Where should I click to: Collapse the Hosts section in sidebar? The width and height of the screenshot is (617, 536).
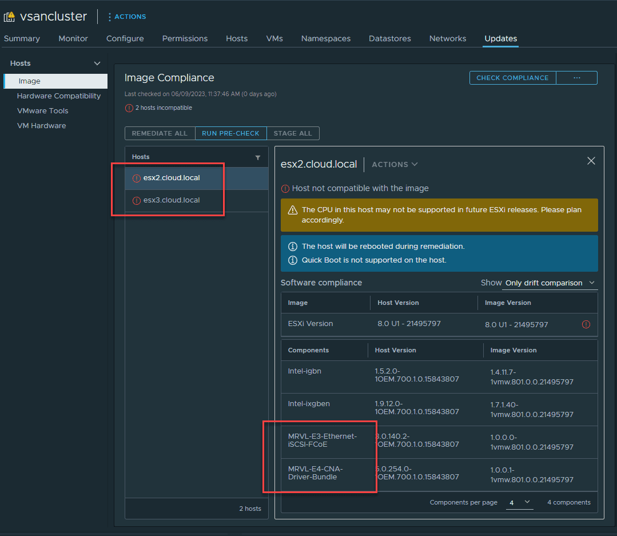(x=97, y=63)
